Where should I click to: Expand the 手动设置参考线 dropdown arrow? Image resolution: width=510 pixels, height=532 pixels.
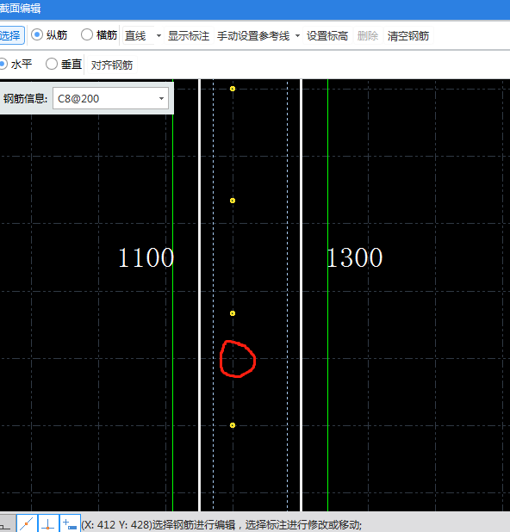click(297, 35)
